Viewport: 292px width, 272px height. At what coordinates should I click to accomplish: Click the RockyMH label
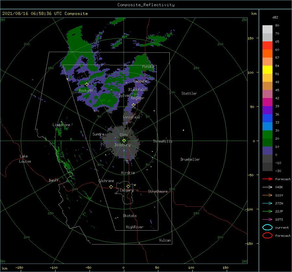click(86, 91)
